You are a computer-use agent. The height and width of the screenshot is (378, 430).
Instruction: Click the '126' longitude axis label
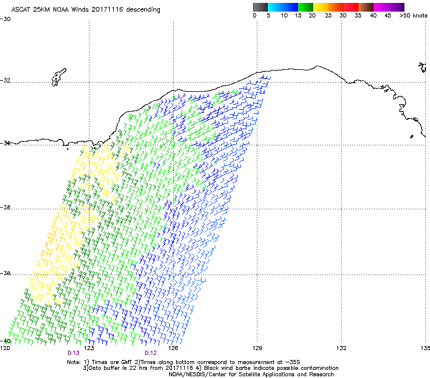click(x=173, y=348)
